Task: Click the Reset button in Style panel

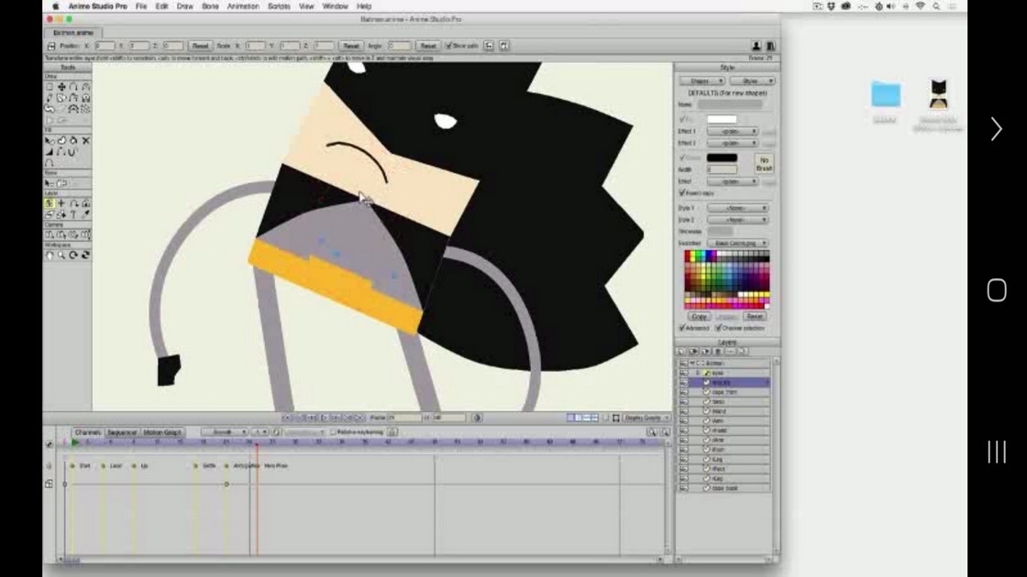Action: tap(755, 316)
